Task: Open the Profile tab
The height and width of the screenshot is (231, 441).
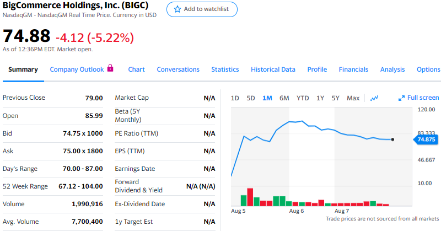Action: coord(317,69)
